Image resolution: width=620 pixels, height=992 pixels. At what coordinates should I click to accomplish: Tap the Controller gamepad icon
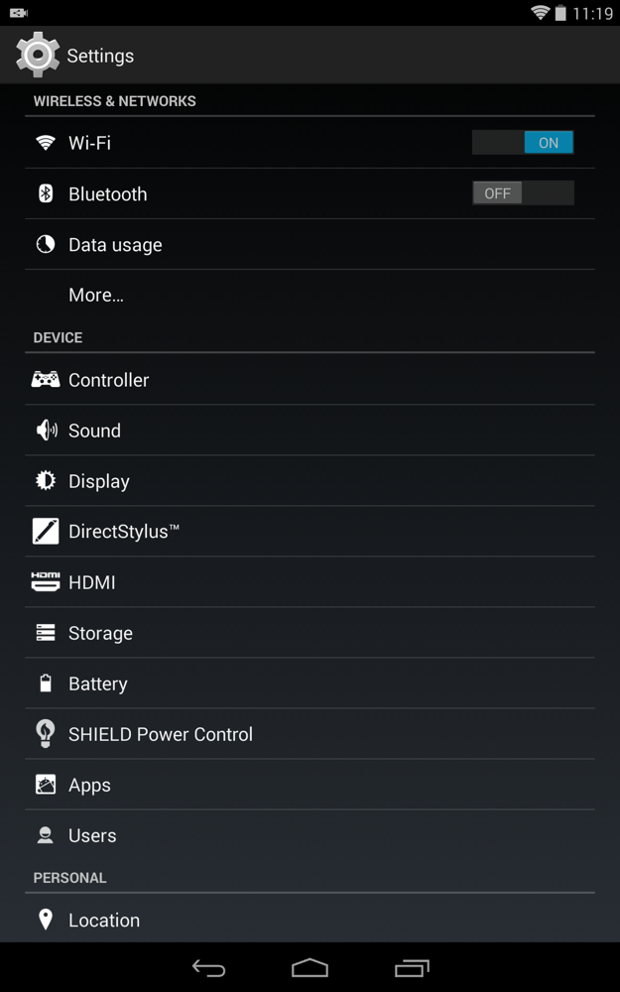point(46,380)
